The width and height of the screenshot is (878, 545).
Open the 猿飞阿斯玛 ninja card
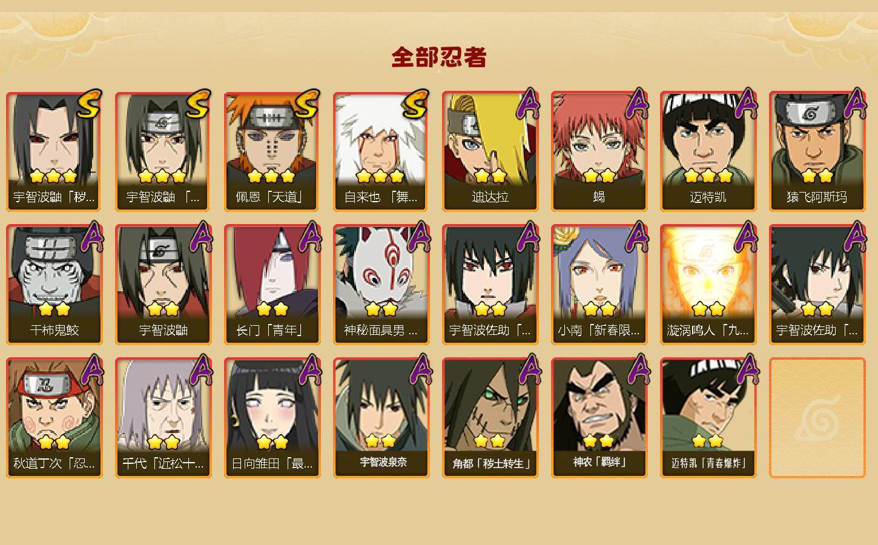click(817, 151)
